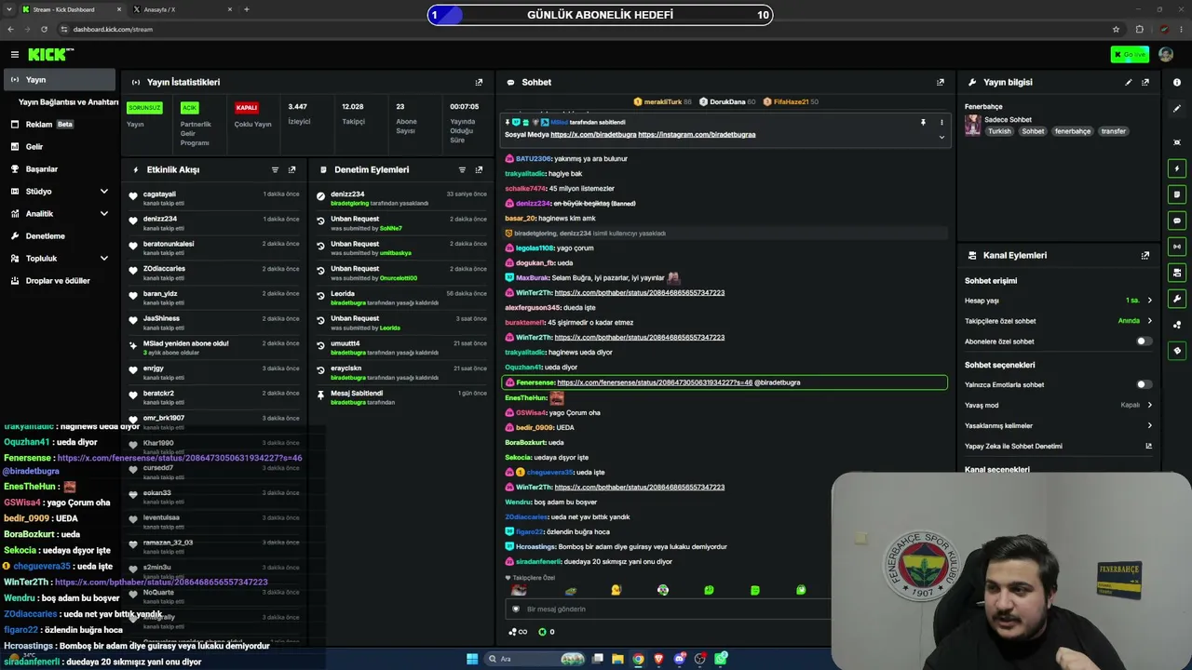Click the green Go live button

point(1130,55)
